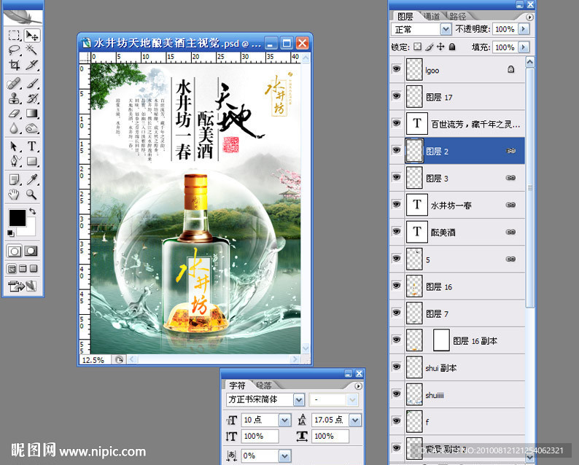Image resolution: width=579 pixels, height=465 pixels.
Task: Select the Crop tool
Action: click(14, 65)
